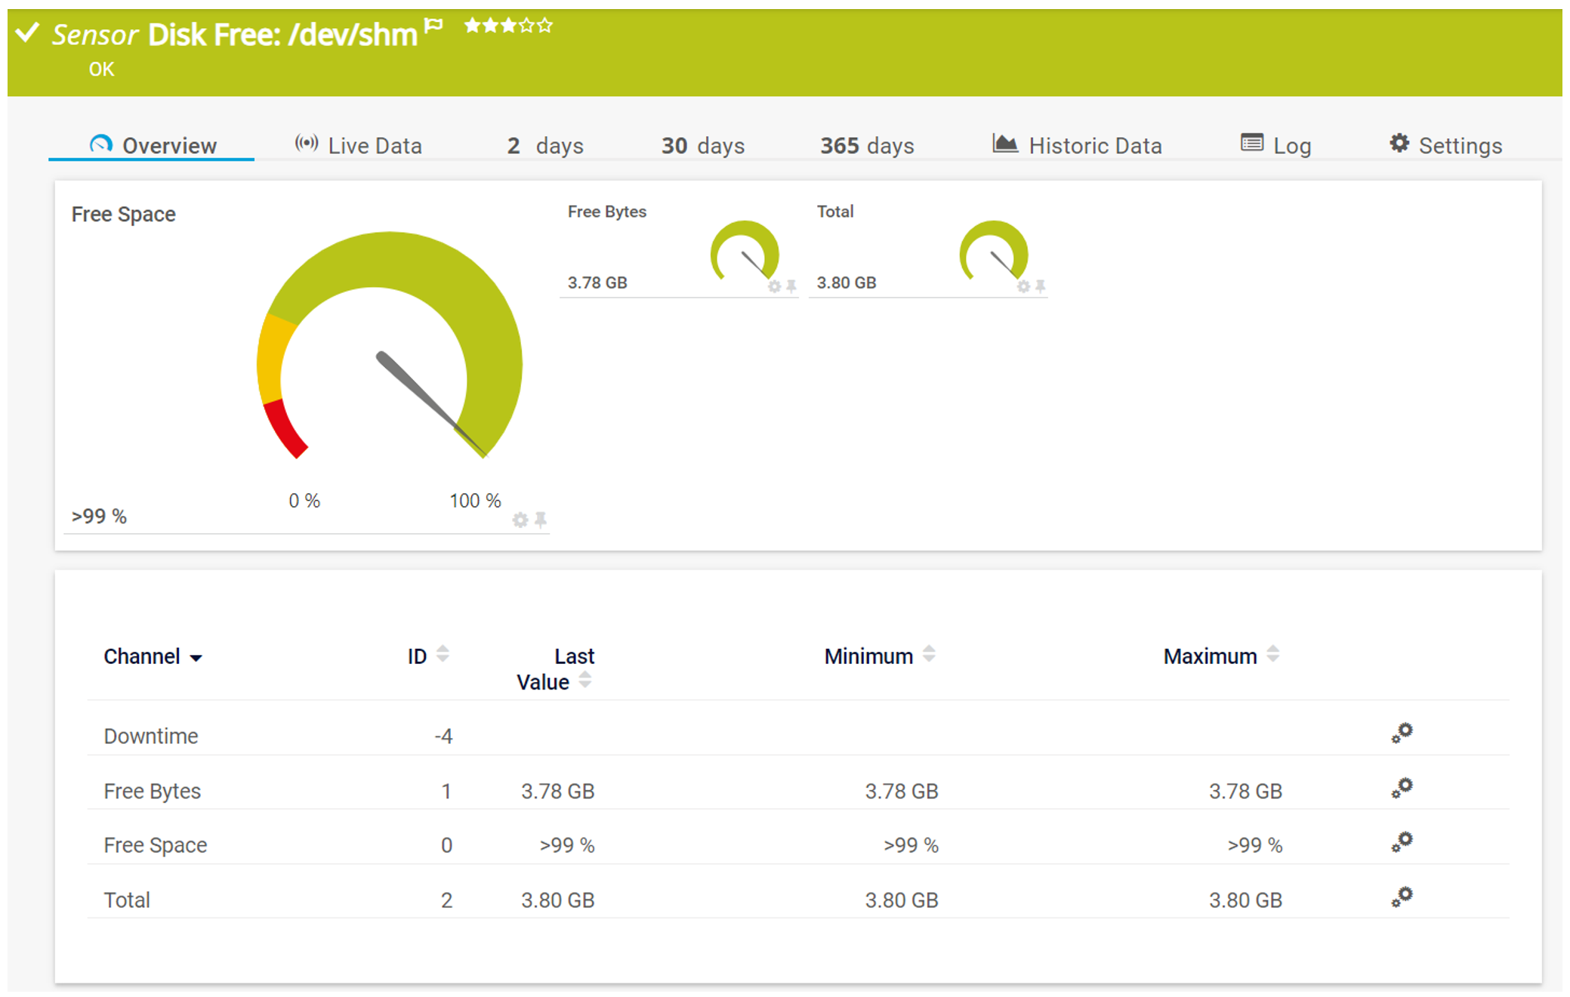The width and height of the screenshot is (1570, 997).
Task: Open settings gear for Free Bytes channel
Action: [1402, 788]
